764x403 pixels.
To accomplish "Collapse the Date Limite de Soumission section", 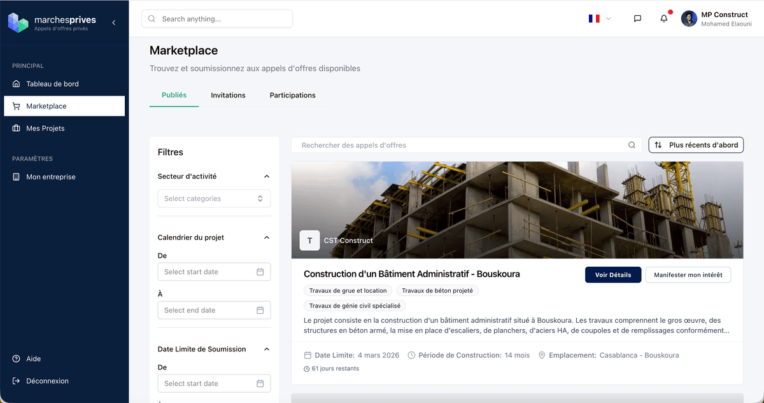I will click(x=267, y=349).
